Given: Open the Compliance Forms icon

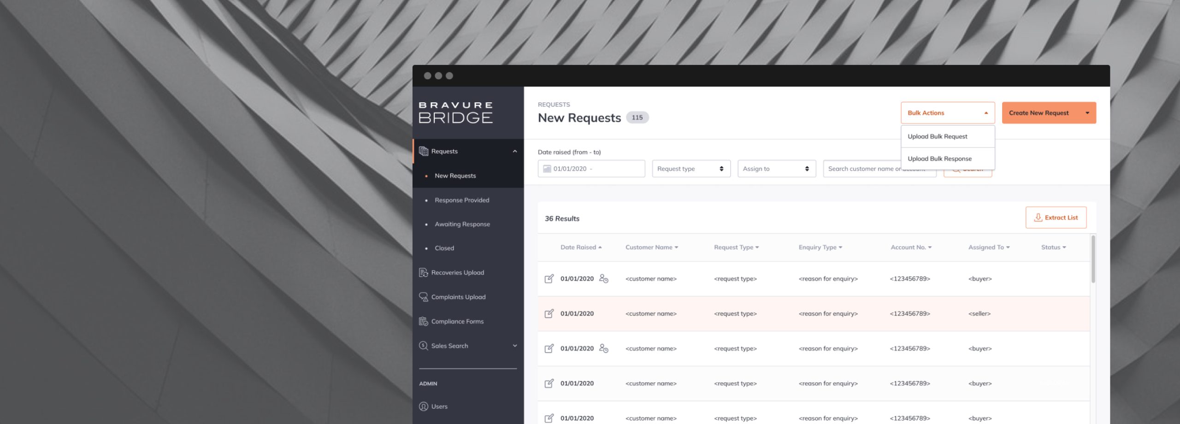Looking at the screenshot, I should tap(423, 321).
